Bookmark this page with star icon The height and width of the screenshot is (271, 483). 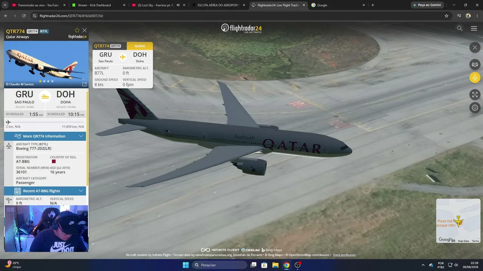click(x=446, y=16)
